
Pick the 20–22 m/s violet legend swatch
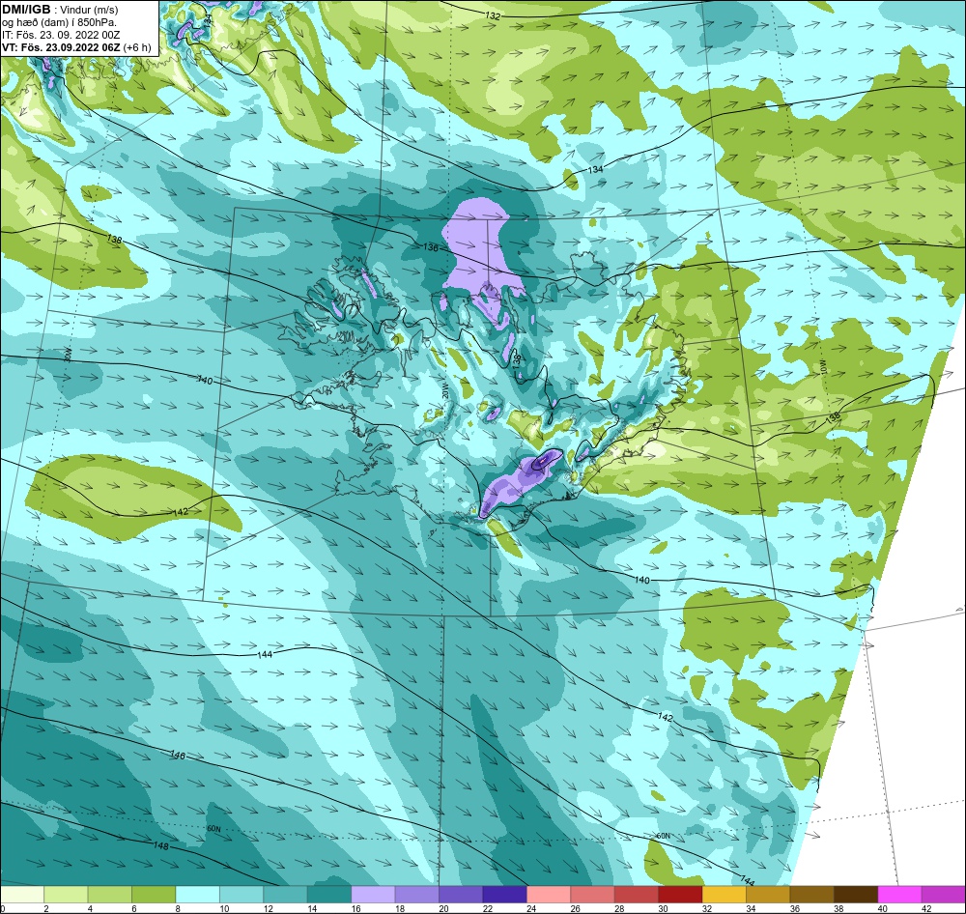tap(461, 895)
